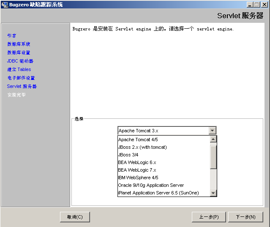Choose Oracle 9i/10g Application Server
The image size is (270, 227).
coord(151,185)
